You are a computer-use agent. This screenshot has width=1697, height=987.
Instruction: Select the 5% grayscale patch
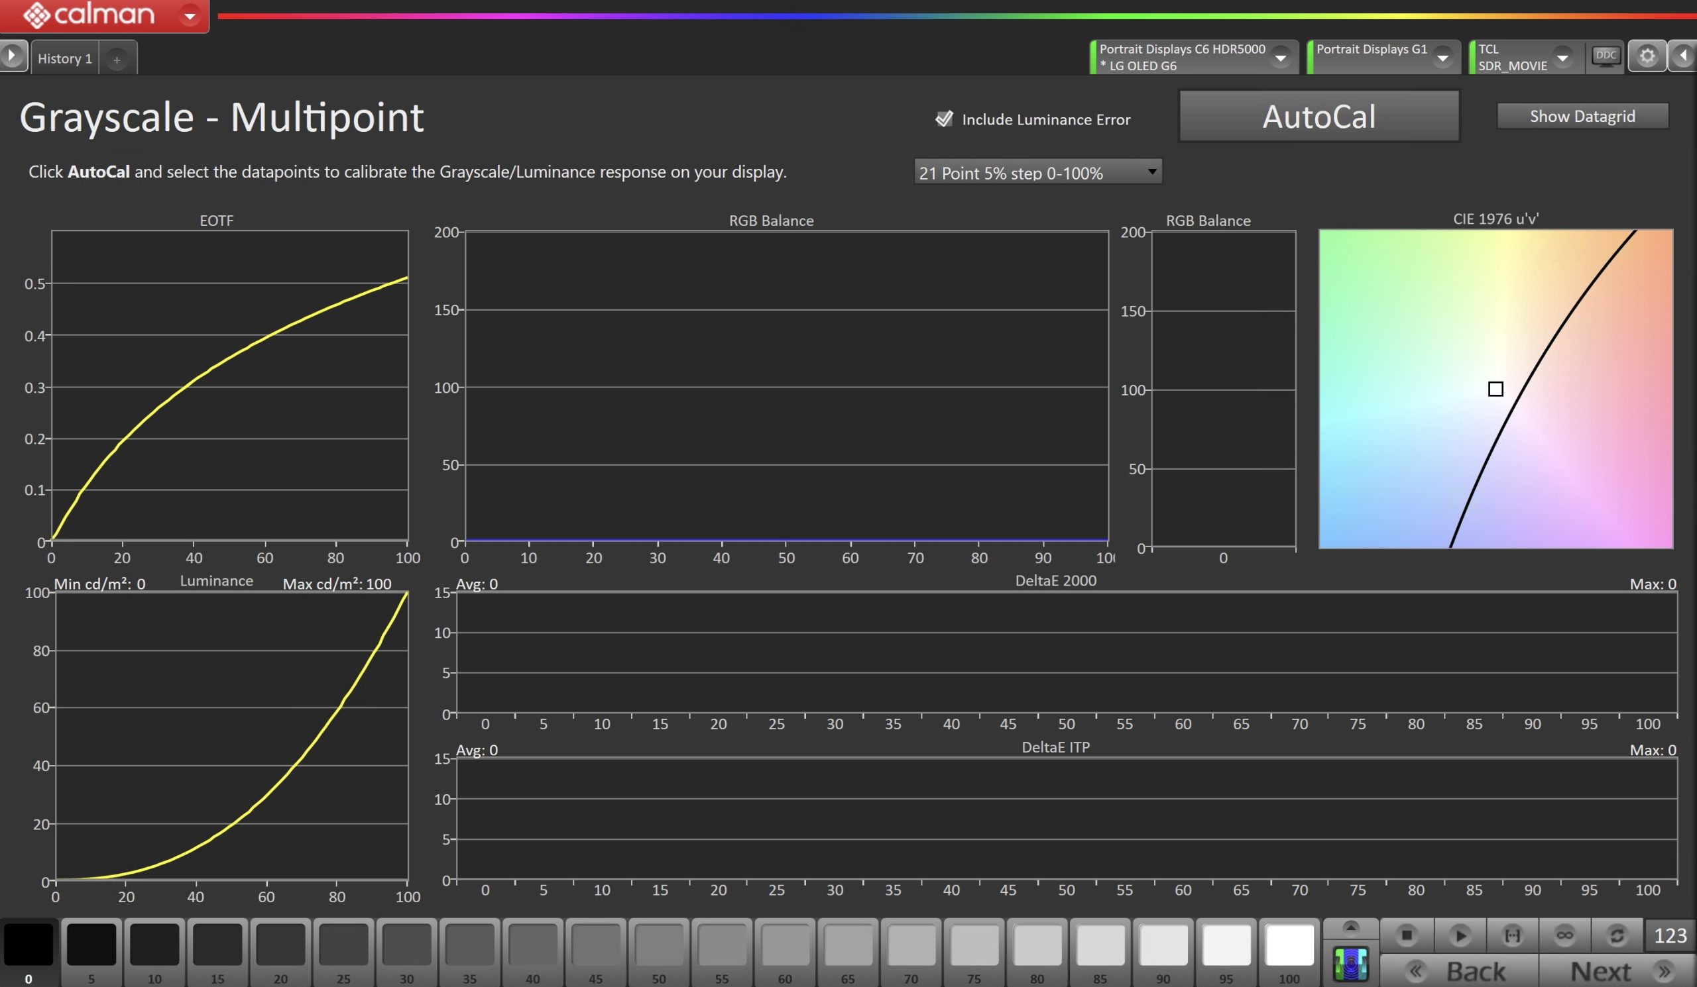coord(91,952)
